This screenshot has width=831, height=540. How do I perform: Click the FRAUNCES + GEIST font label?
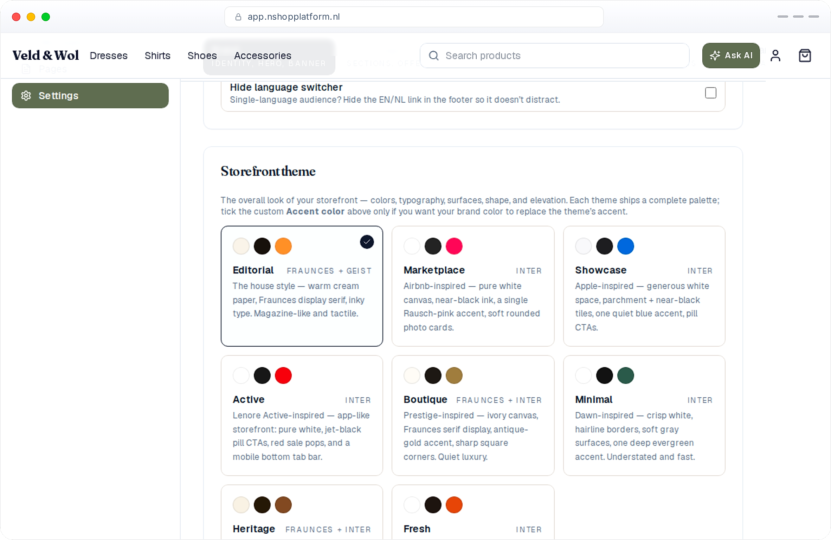click(x=329, y=271)
